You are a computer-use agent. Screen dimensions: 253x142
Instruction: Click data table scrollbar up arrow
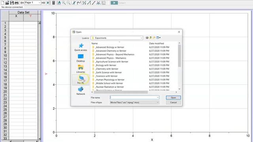[x=40, y=23]
